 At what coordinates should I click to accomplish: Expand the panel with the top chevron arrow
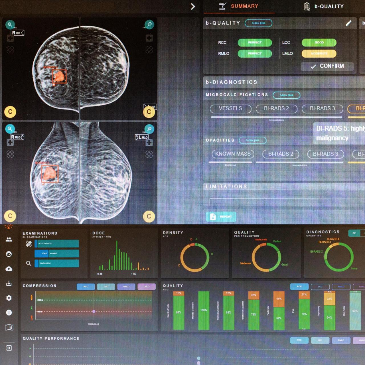[x=193, y=7]
